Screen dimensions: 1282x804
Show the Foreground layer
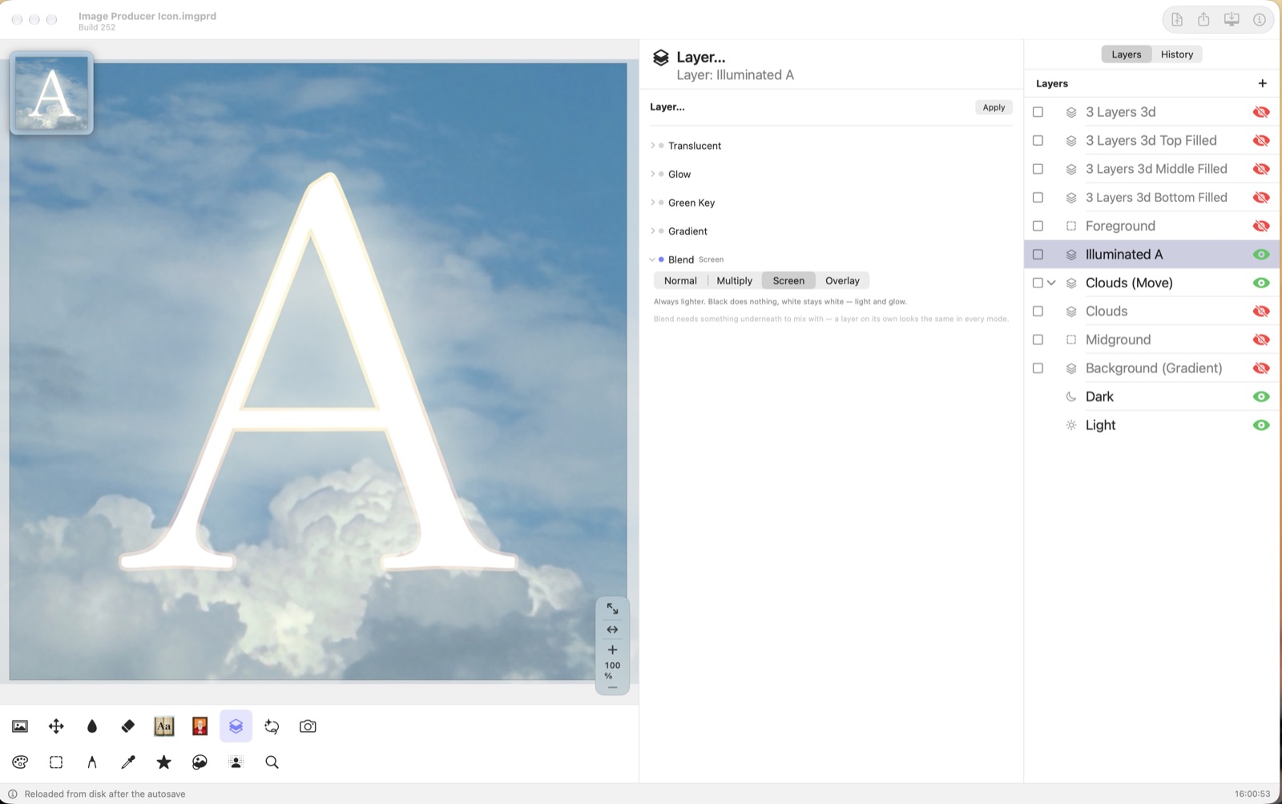coord(1261,226)
